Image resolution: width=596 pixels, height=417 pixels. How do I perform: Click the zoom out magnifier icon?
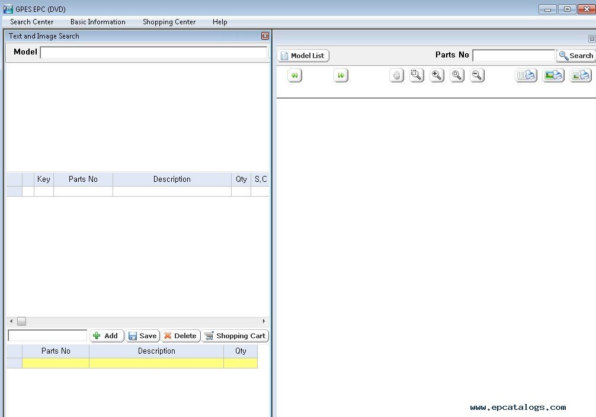click(478, 75)
